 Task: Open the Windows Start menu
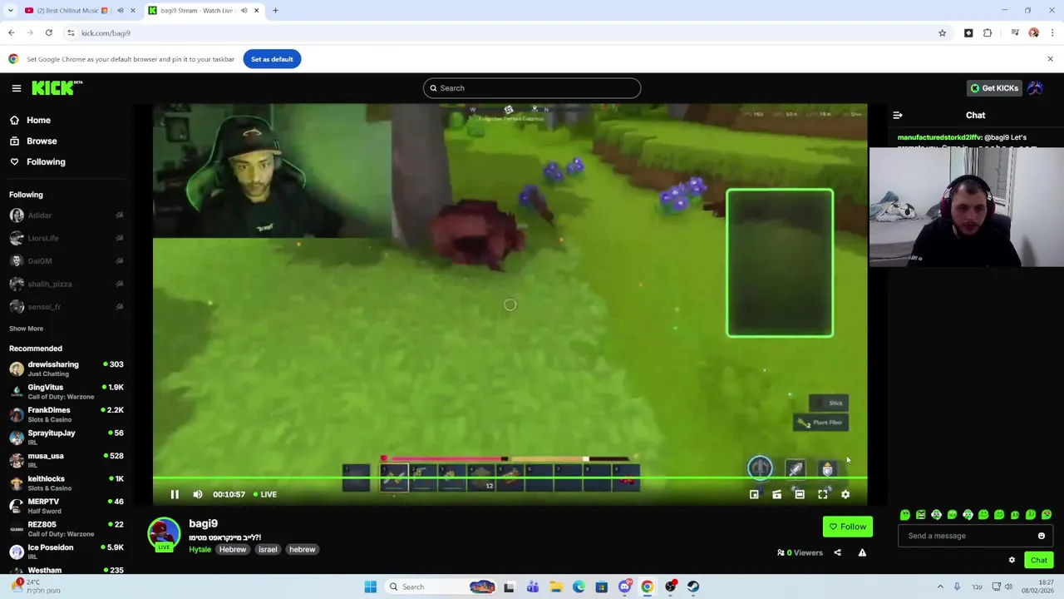click(370, 587)
